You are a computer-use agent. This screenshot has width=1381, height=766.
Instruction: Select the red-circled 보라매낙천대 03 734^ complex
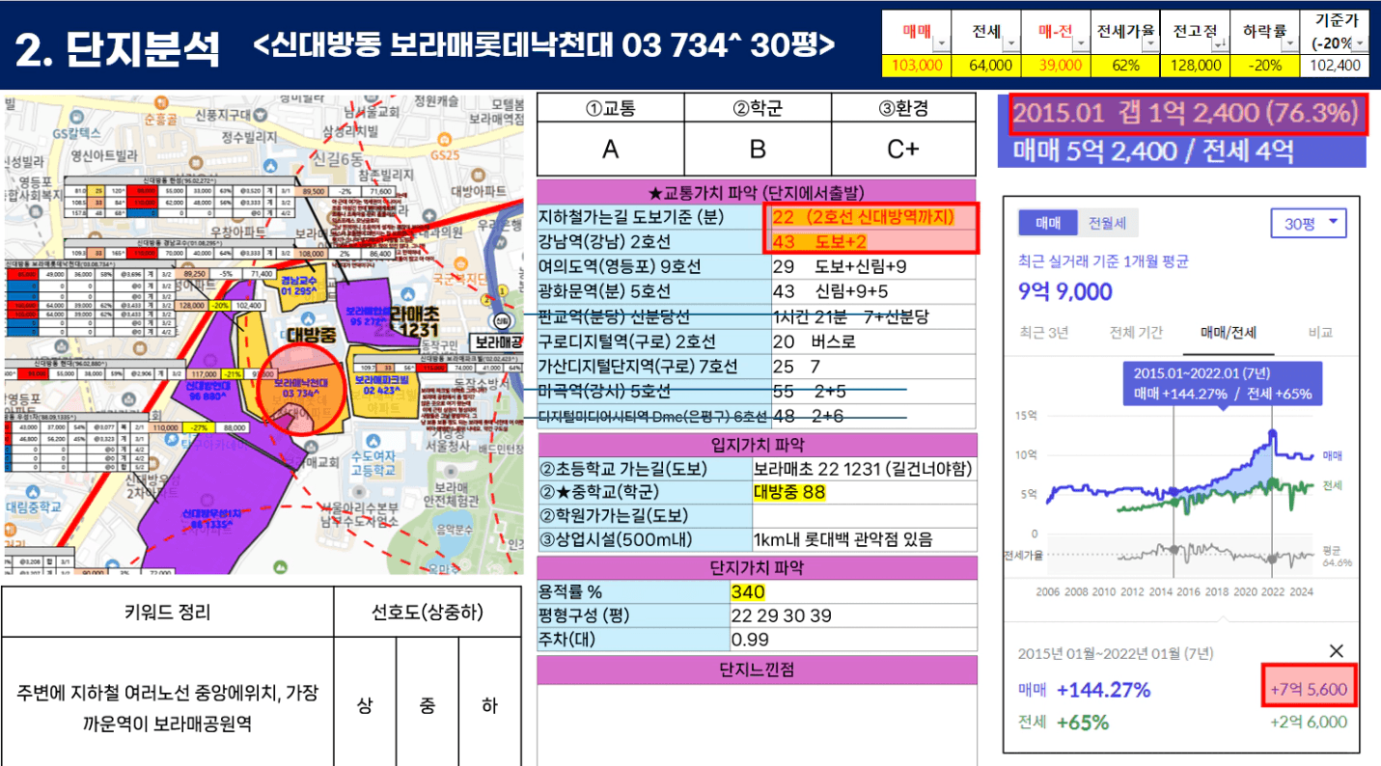[300, 389]
